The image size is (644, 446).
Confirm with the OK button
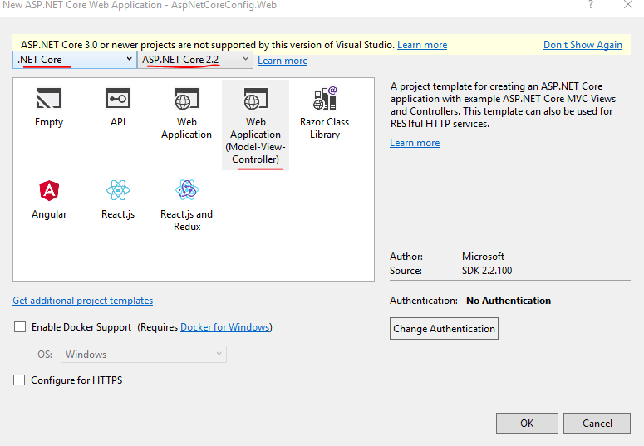pyautogui.click(x=527, y=423)
